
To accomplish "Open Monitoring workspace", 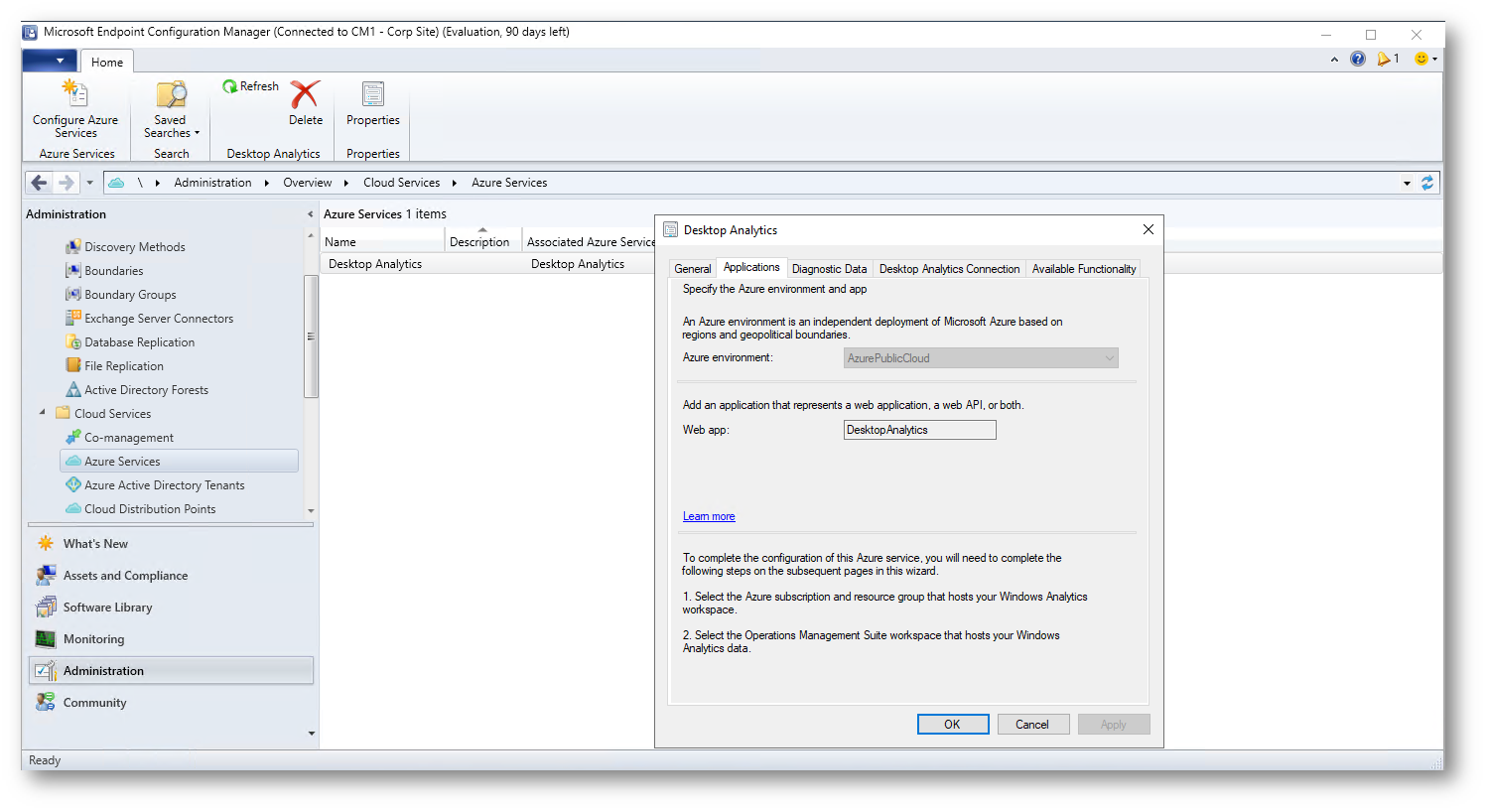I will (93, 639).
